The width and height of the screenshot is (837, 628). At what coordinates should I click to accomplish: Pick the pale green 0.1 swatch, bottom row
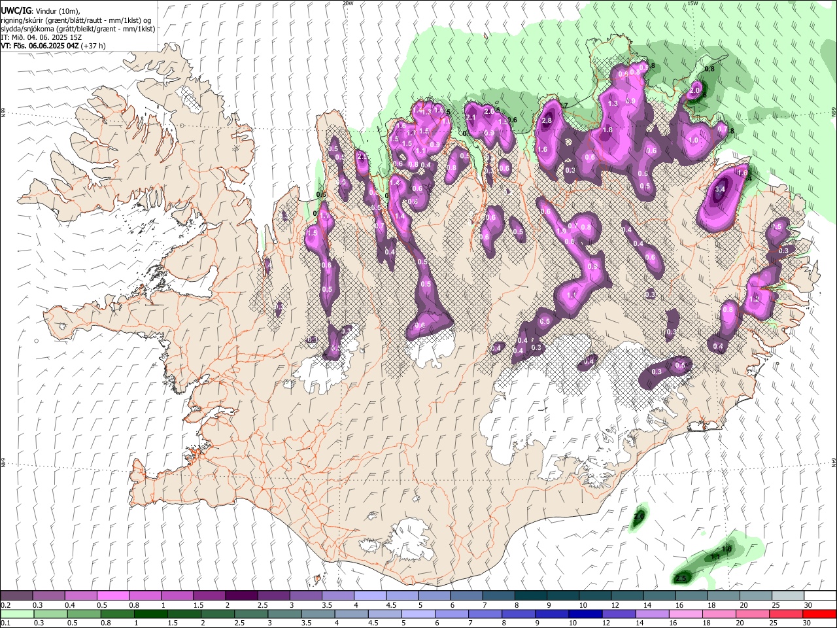click(17, 614)
